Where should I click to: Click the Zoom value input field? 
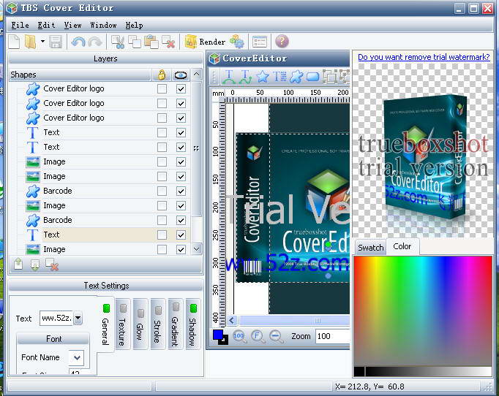coord(333,336)
